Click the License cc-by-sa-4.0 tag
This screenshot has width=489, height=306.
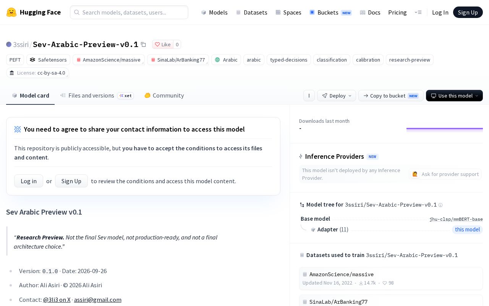[38, 73]
